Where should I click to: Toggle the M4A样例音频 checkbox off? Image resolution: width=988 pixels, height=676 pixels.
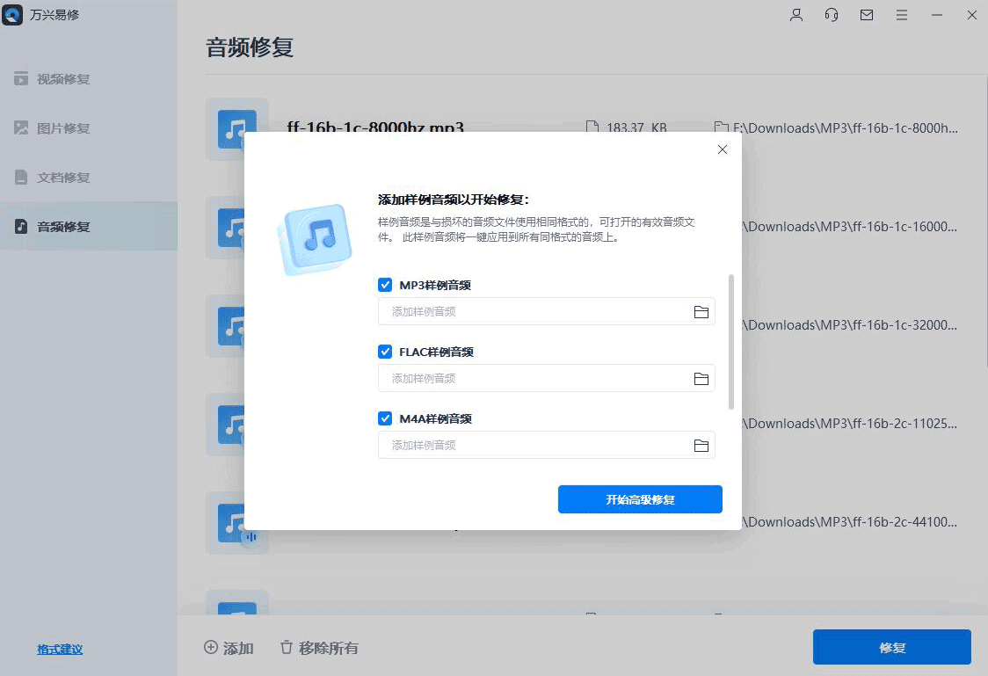click(x=385, y=418)
